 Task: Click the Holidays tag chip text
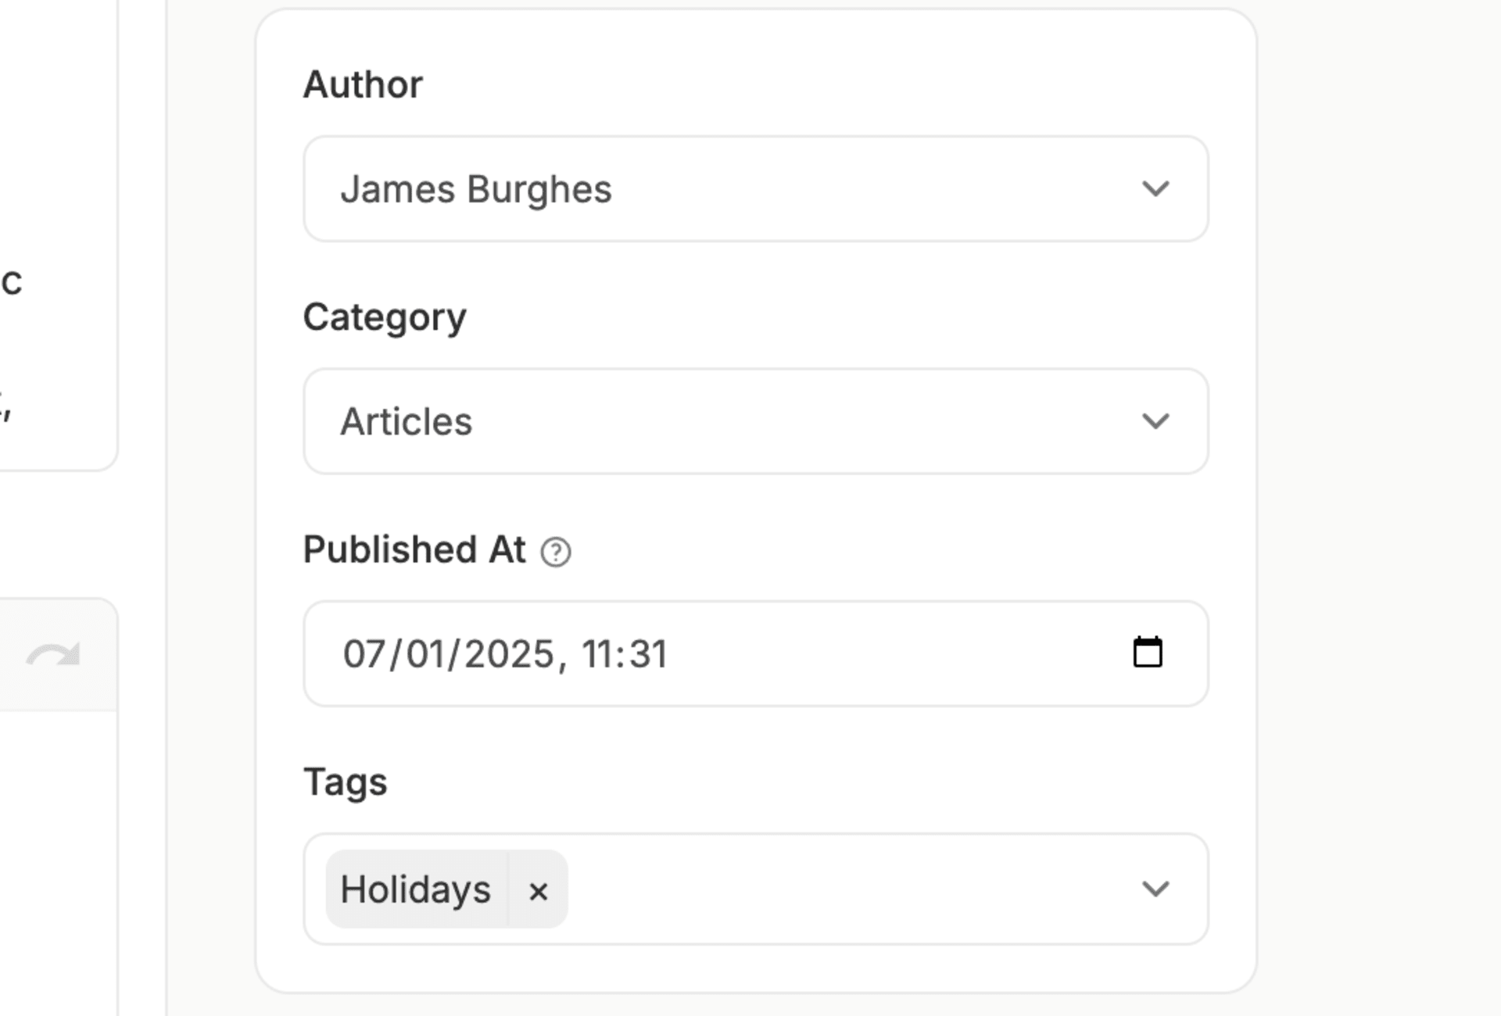[416, 889]
